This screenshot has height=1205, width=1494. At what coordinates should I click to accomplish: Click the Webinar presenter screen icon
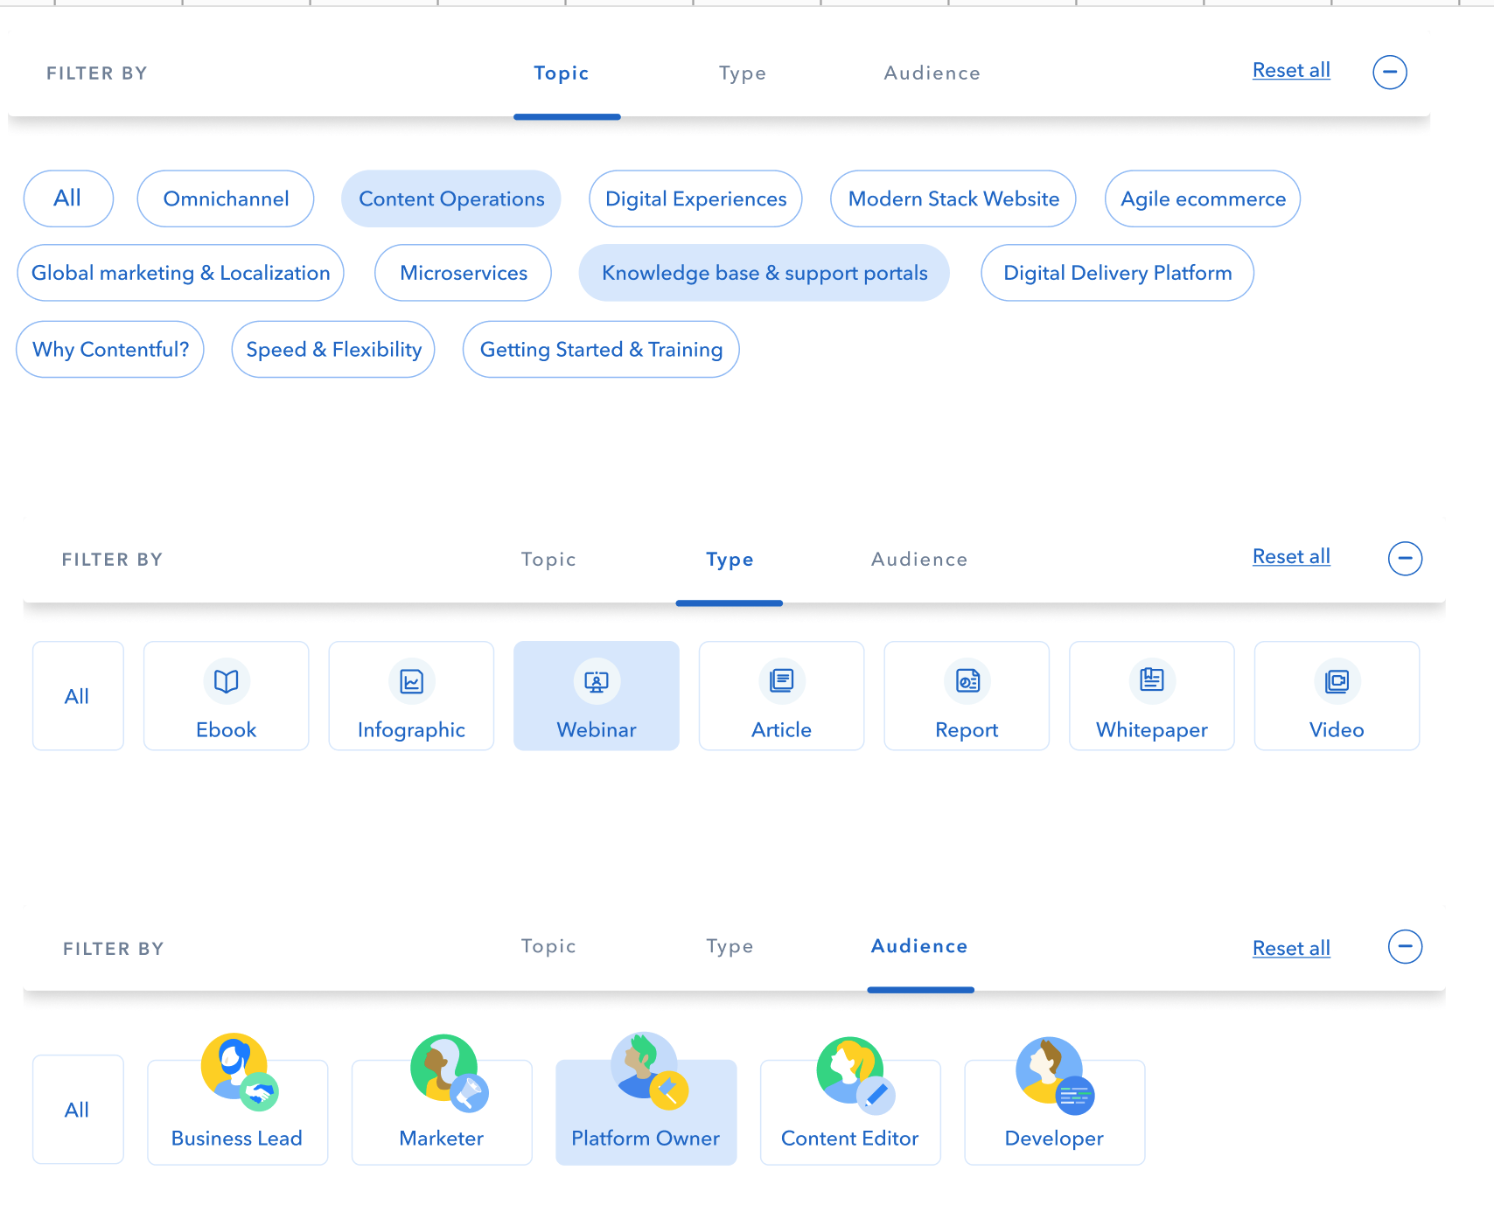597,681
